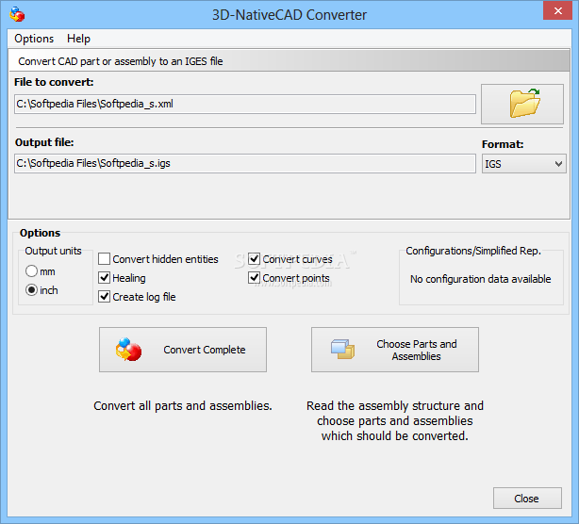
Task: Click 'No configuration data available' text
Action: pos(480,279)
